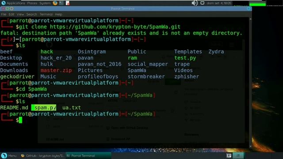Click the date and time clock

[x=219, y=3]
